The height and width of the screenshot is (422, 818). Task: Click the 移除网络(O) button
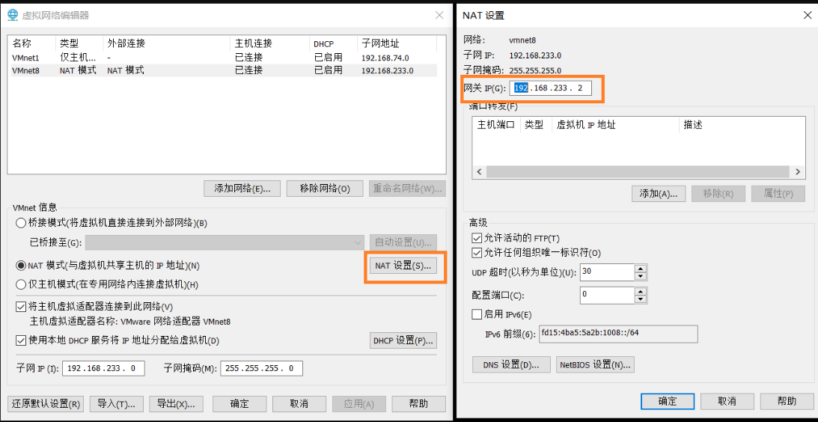coord(325,189)
